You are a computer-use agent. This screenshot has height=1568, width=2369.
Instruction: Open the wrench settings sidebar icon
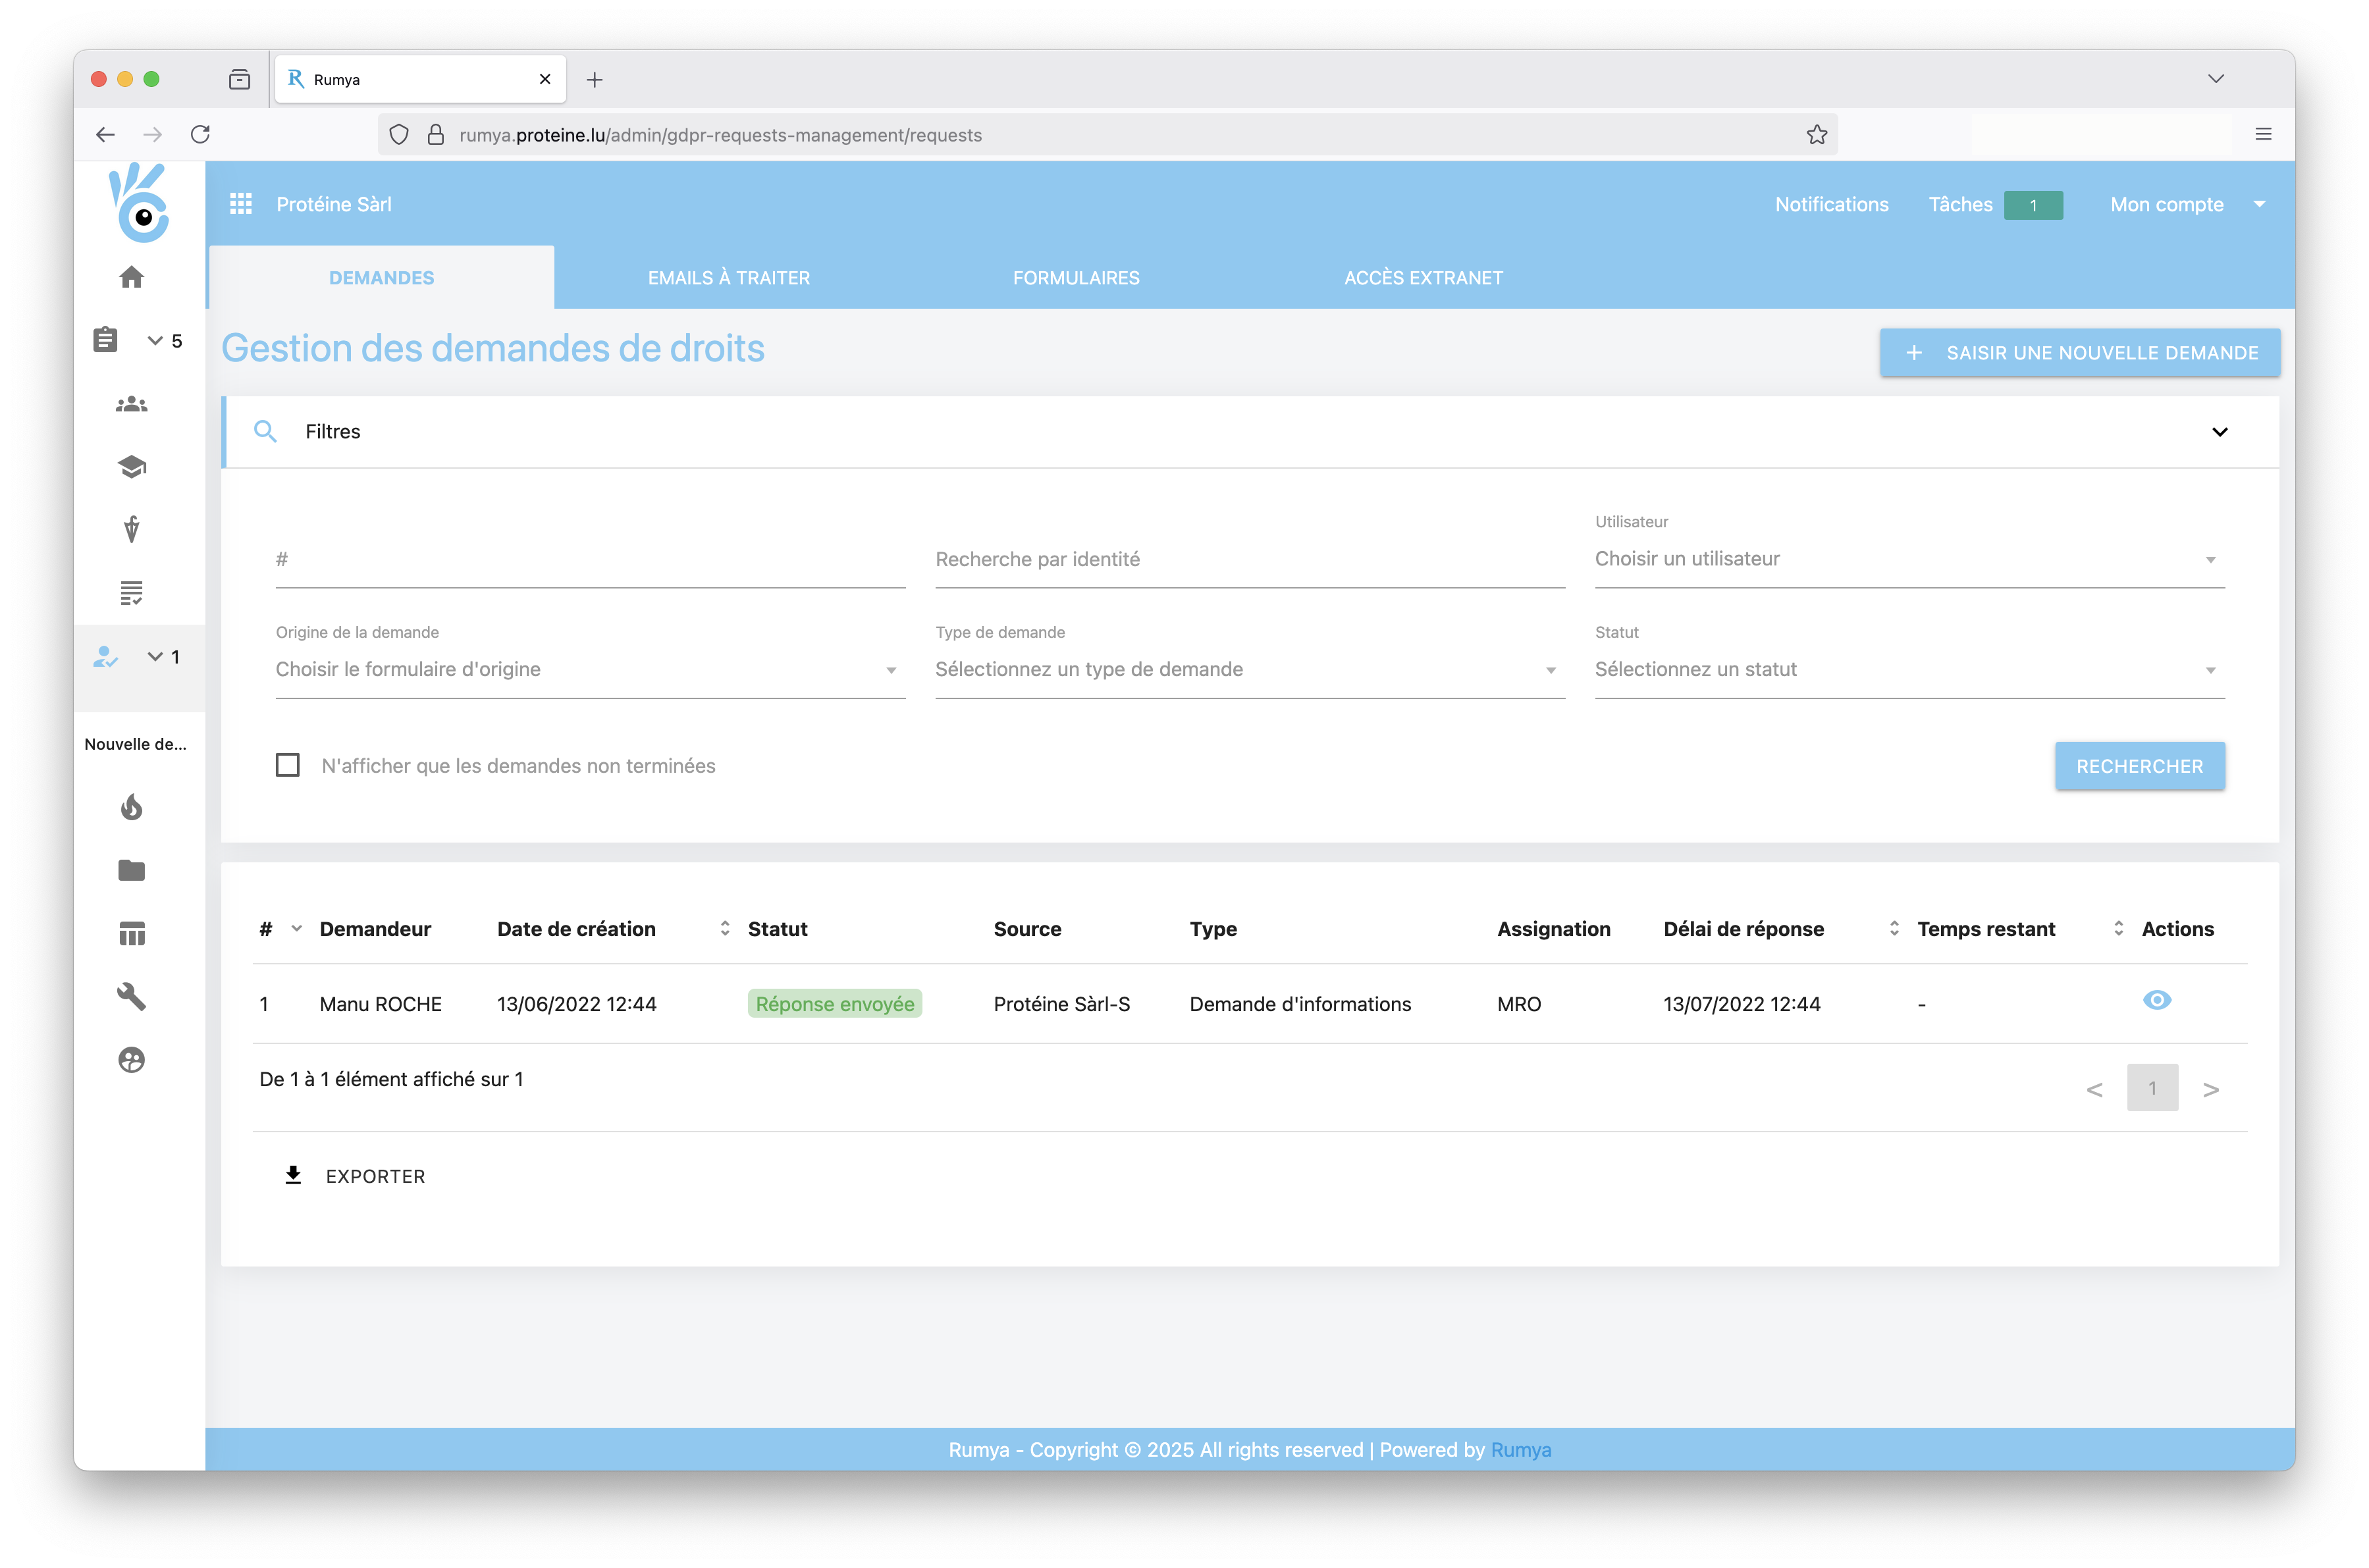click(x=131, y=996)
